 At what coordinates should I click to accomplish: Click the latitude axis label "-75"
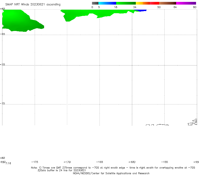2,104
